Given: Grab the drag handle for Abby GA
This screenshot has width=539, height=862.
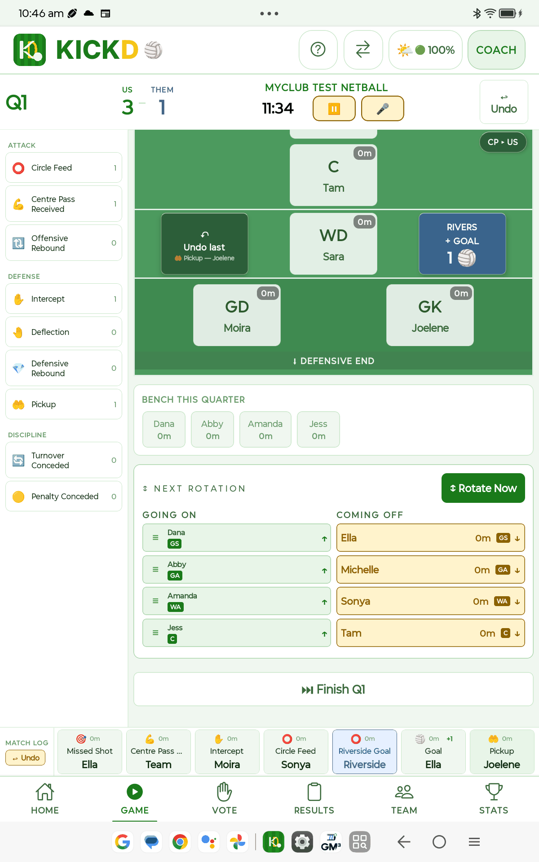Looking at the screenshot, I should click(155, 570).
